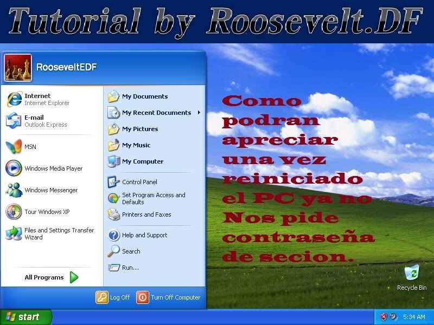The height and width of the screenshot is (325, 434).
Task: Start Tour Windows XP icon
Action: click(x=14, y=212)
